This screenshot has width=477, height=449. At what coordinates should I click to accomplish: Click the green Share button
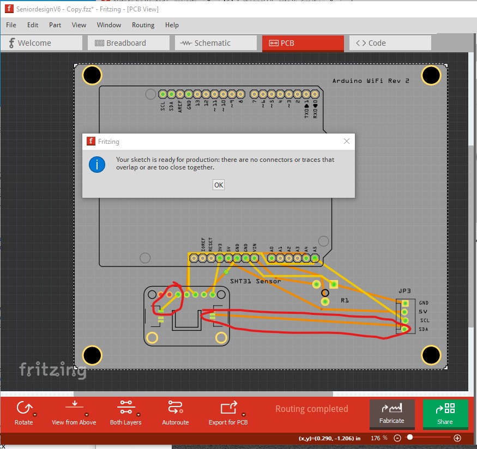445,414
